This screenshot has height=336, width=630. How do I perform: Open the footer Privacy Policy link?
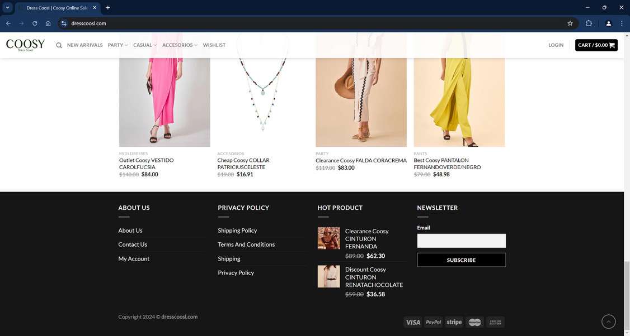(236, 272)
